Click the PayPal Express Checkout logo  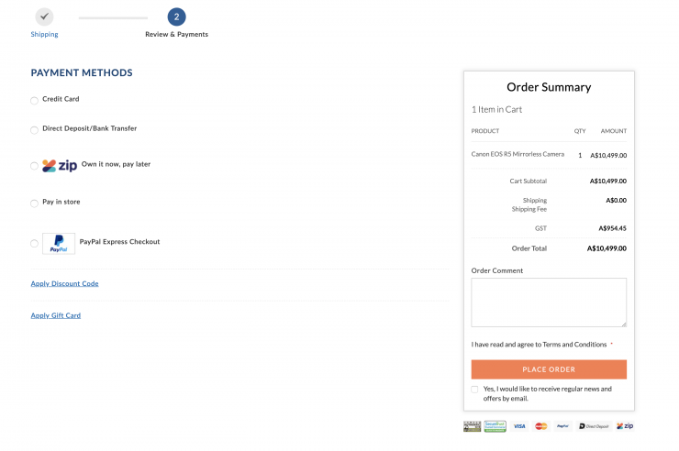(59, 244)
